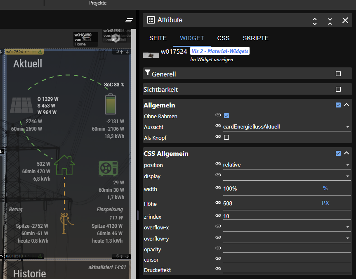This screenshot has height=279, width=356.
Task: Open the Aussicht dropdown with cardEnergieflussAktuell
Action: point(286,127)
